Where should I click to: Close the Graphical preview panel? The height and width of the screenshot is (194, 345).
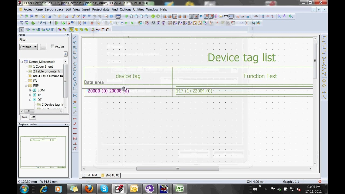click(x=68, y=124)
